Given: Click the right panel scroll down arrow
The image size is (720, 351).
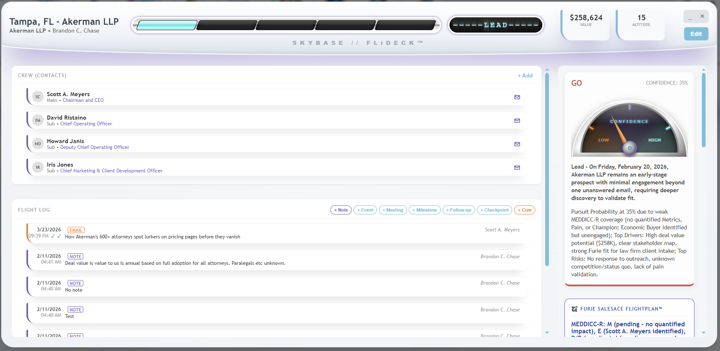Looking at the screenshot, I should 704,332.
